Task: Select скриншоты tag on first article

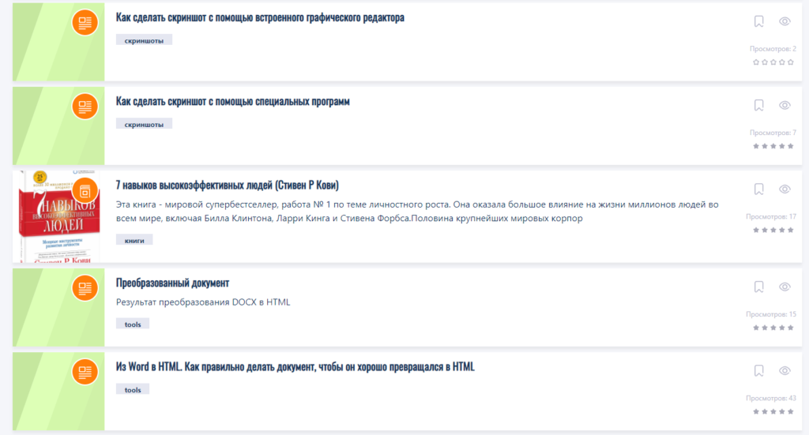Action: tap(144, 39)
